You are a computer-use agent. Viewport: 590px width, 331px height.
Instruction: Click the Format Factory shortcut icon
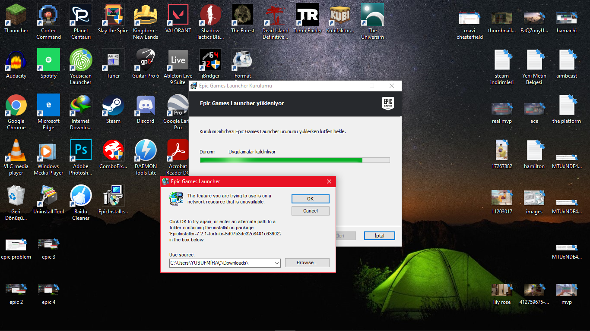243,60
